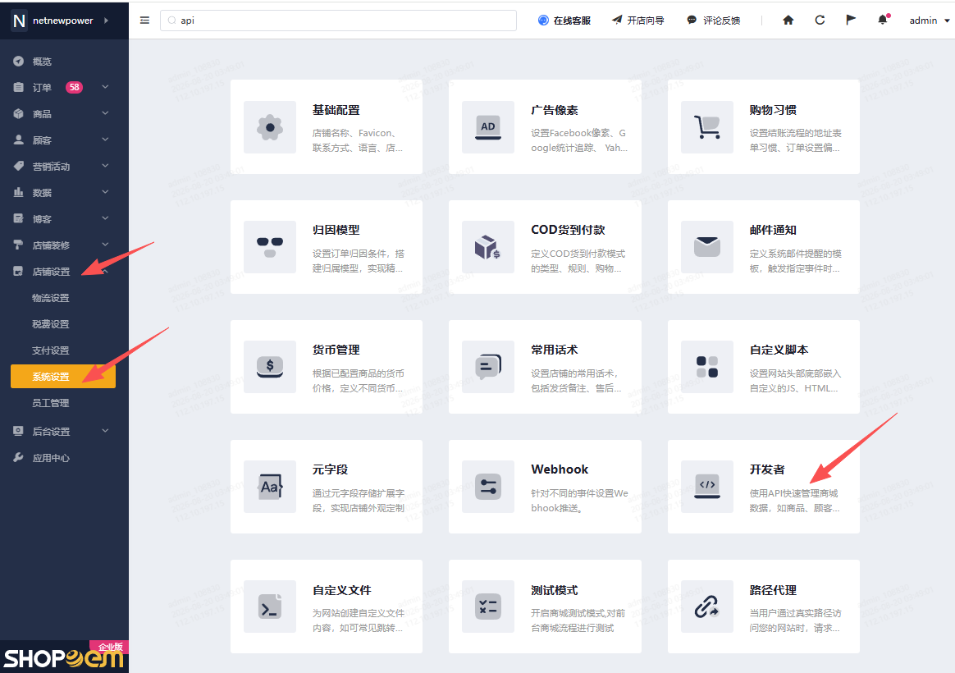The height and width of the screenshot is (673, 955).
Task: Click the 常用话术 card title
Action: [x=555, y=350]
